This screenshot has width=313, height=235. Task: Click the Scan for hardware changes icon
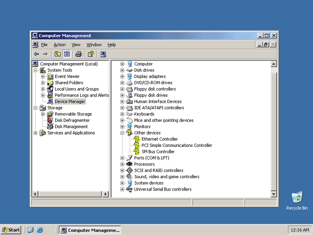tap(103, 54)
